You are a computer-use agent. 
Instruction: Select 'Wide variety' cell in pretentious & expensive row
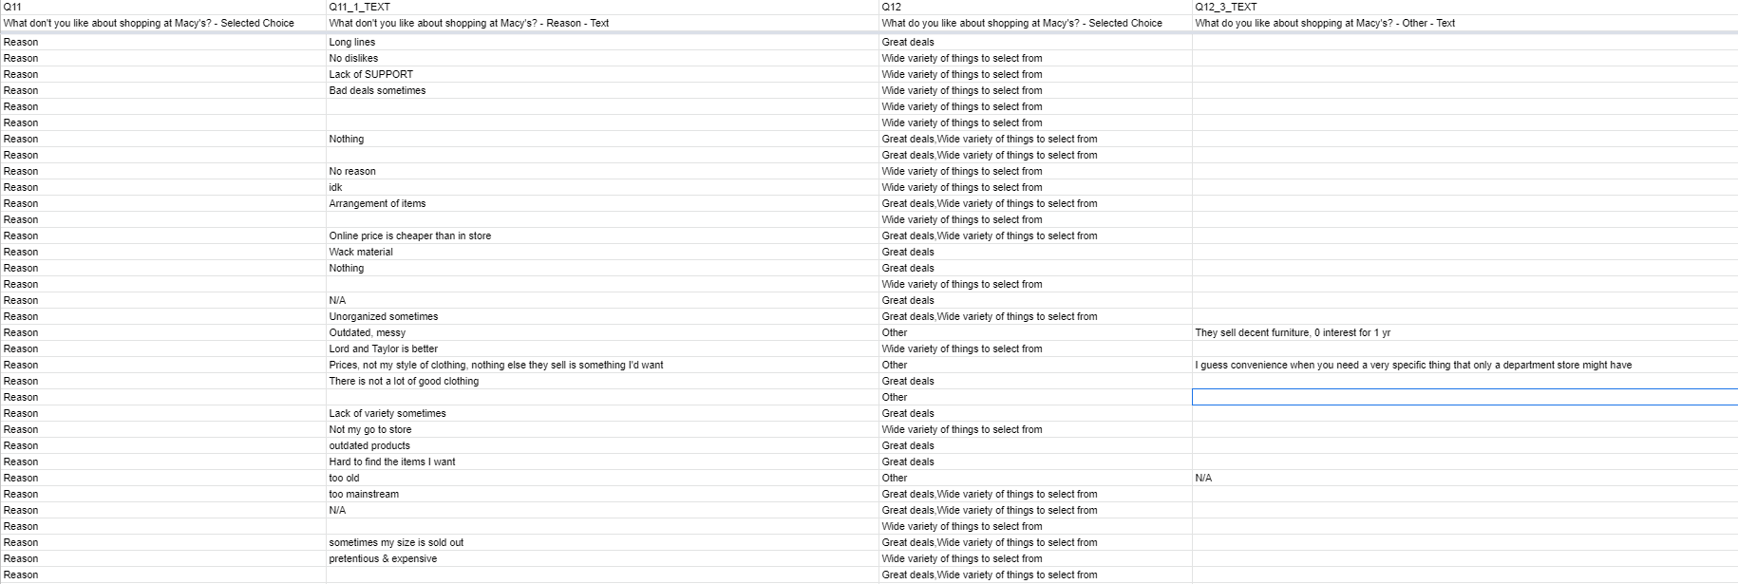(1035, 558)
